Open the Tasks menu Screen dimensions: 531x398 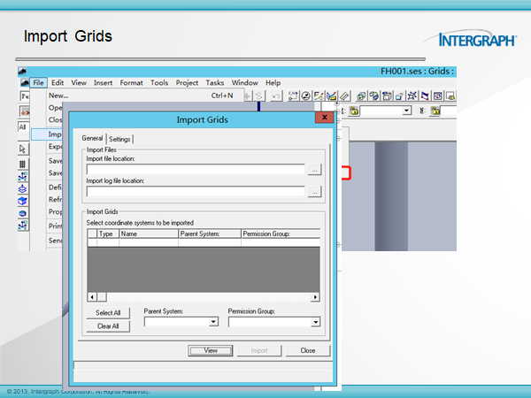click(x=215, y=83)
